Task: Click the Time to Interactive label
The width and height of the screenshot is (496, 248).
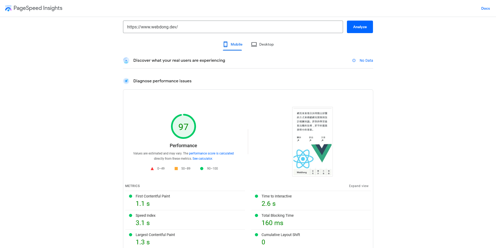Action: [277, 196]
